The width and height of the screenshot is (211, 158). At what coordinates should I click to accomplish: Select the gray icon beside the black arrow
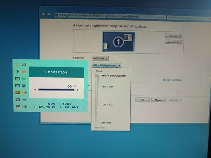(x=18, y=100)
